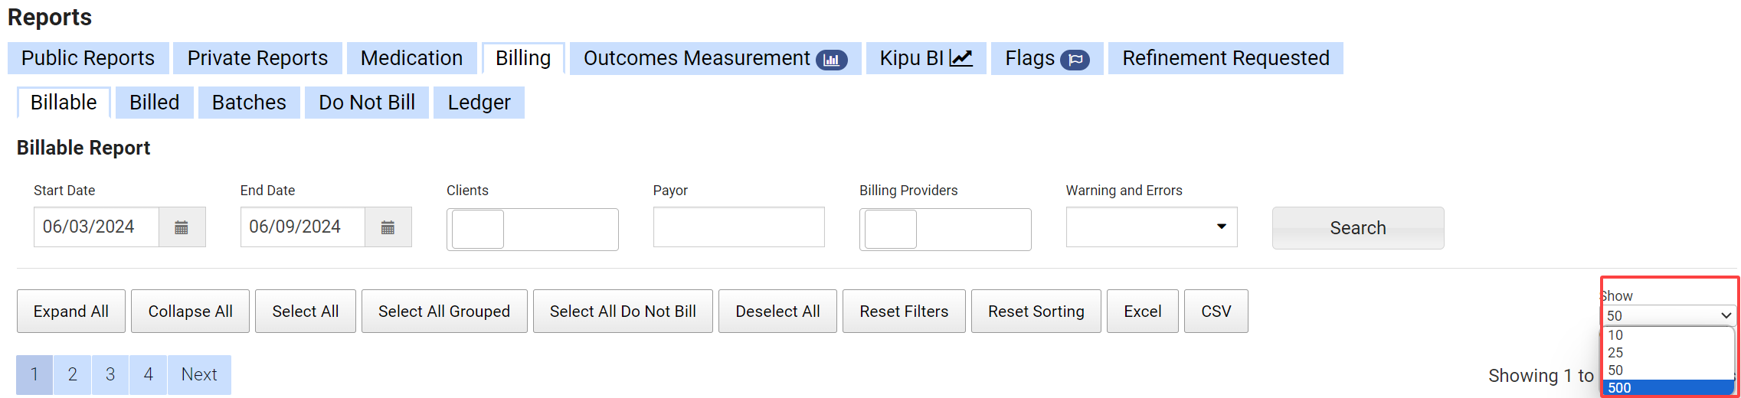This screenshot has width=1741, height=398.
Task: Open the Start Date calendar picker
Action: point(182,227)
